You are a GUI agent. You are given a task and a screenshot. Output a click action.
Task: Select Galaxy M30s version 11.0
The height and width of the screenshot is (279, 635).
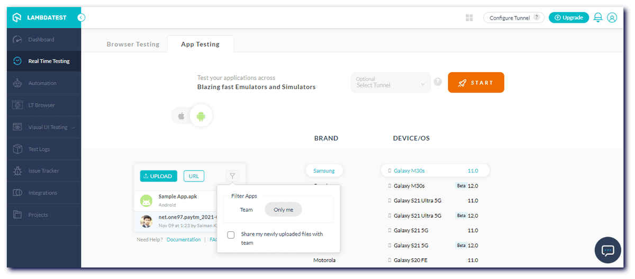(435, 170)
